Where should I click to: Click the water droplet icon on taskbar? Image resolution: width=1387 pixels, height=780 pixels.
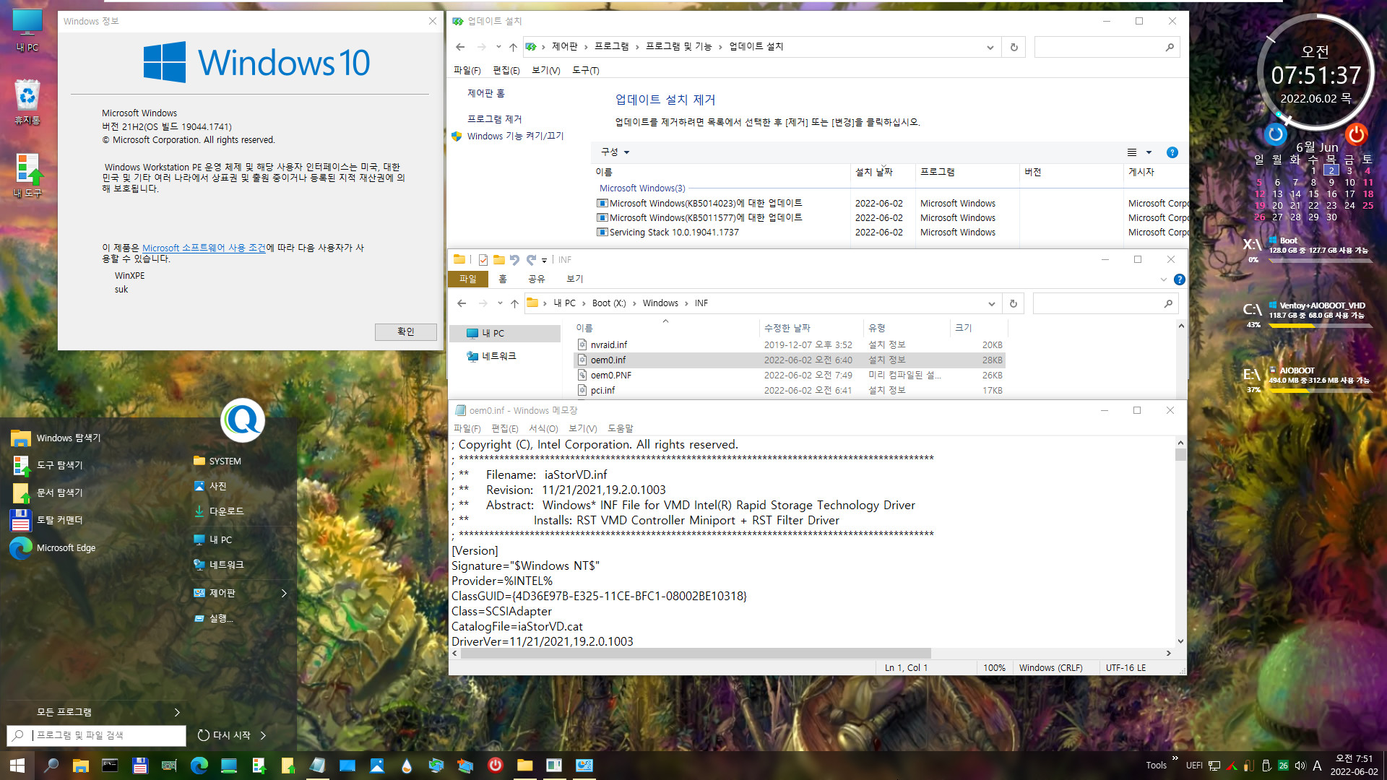click(407, 766)
